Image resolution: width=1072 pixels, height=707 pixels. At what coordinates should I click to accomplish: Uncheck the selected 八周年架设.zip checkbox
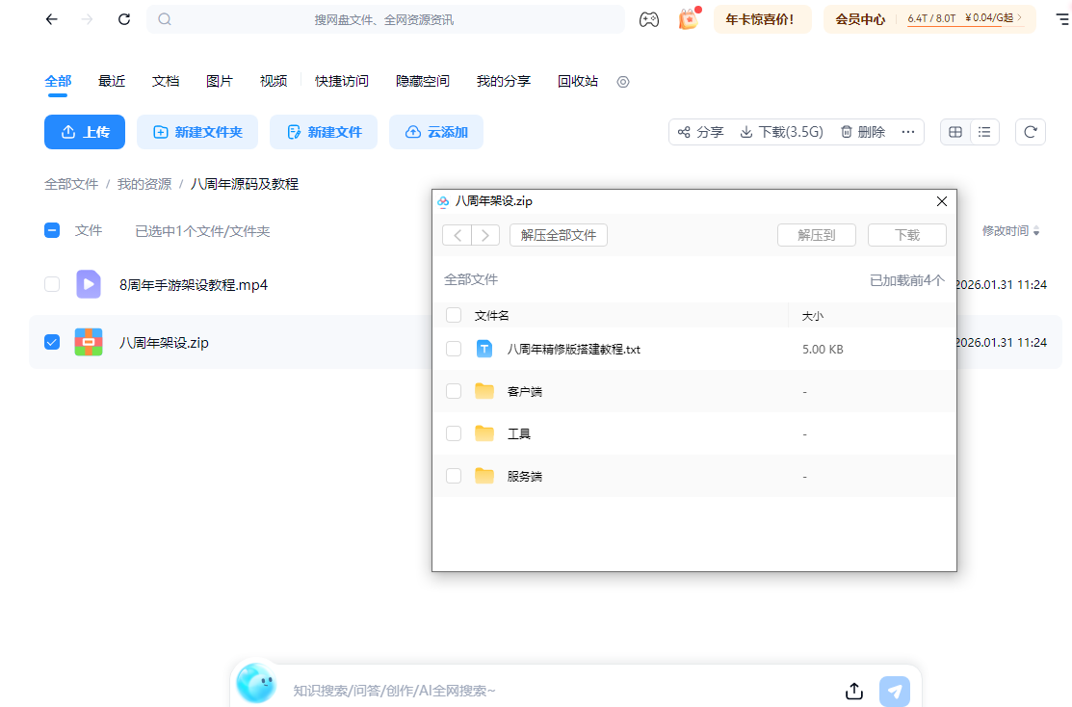[x=51, y=341]
